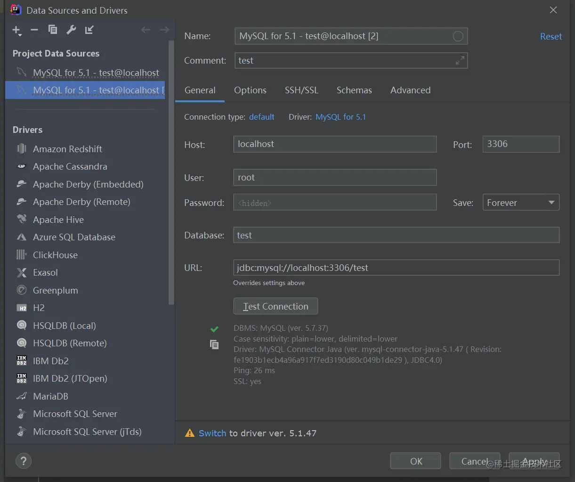Click the left panel vertical scrollbar
This screenshot has width=575, height=482.
[x=171, y=172]
